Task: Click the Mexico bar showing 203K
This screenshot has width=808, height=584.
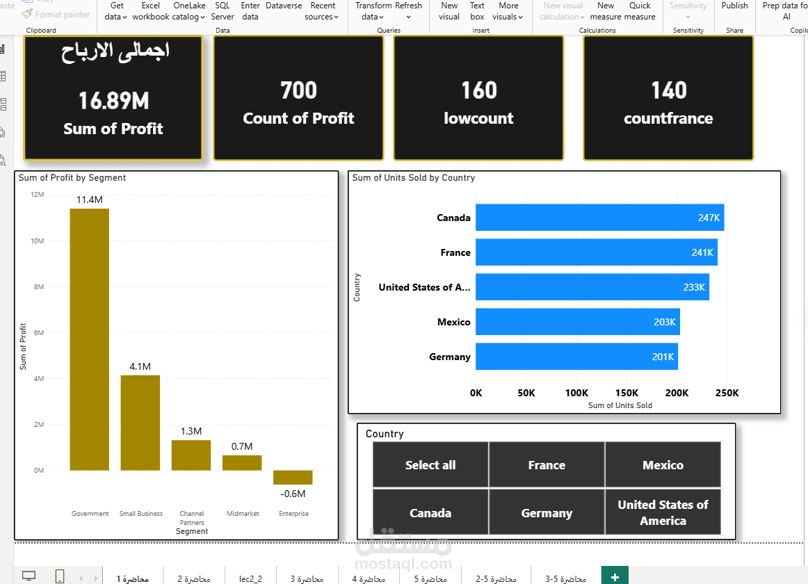Action: tap(578, 322)
